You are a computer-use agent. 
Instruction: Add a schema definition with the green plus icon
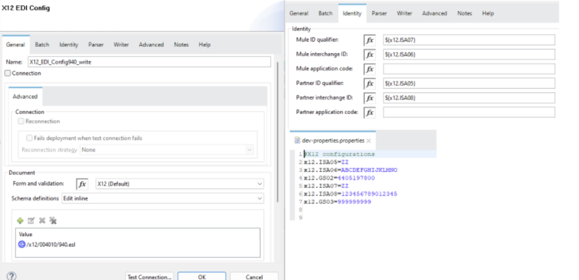tap(20, 221)
